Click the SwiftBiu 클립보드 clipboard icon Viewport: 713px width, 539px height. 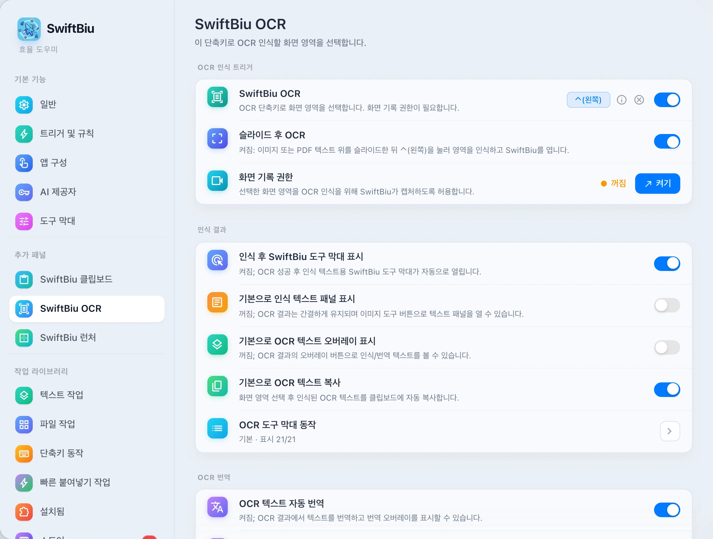24,280
